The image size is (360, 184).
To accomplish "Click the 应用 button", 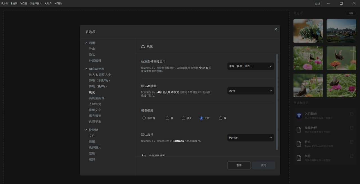I will coord(264,165).
